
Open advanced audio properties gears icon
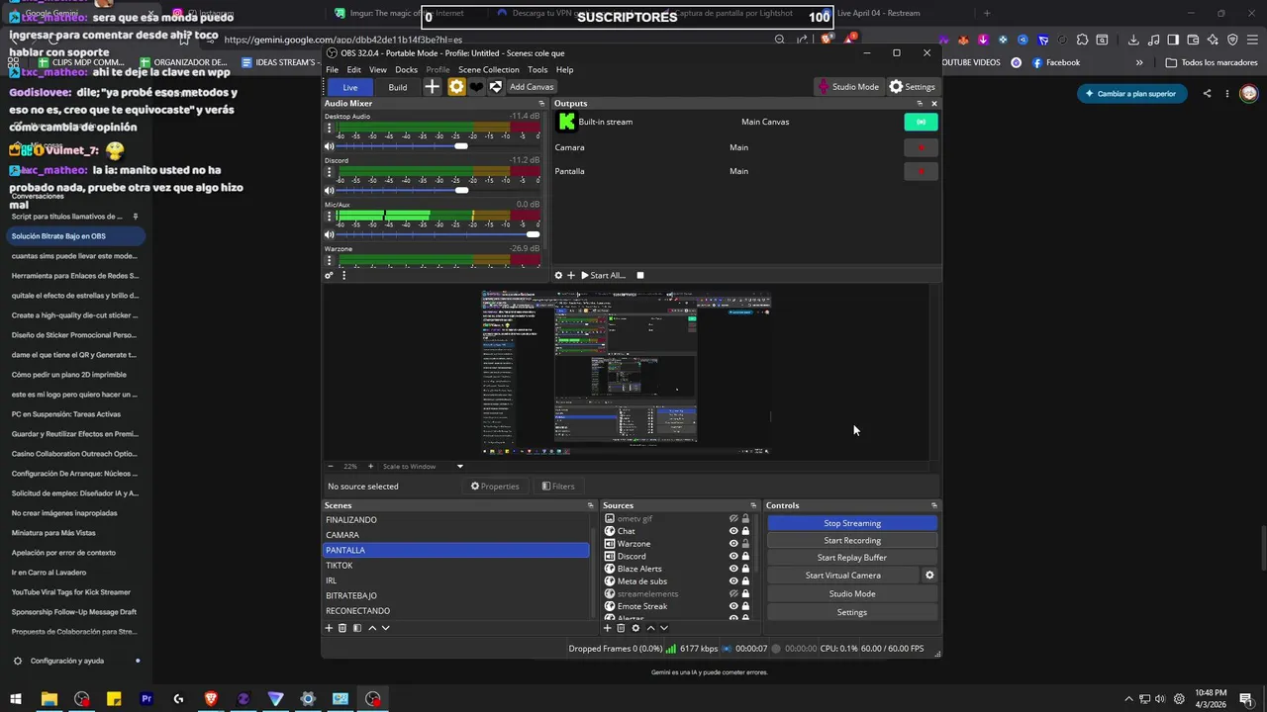330,275
